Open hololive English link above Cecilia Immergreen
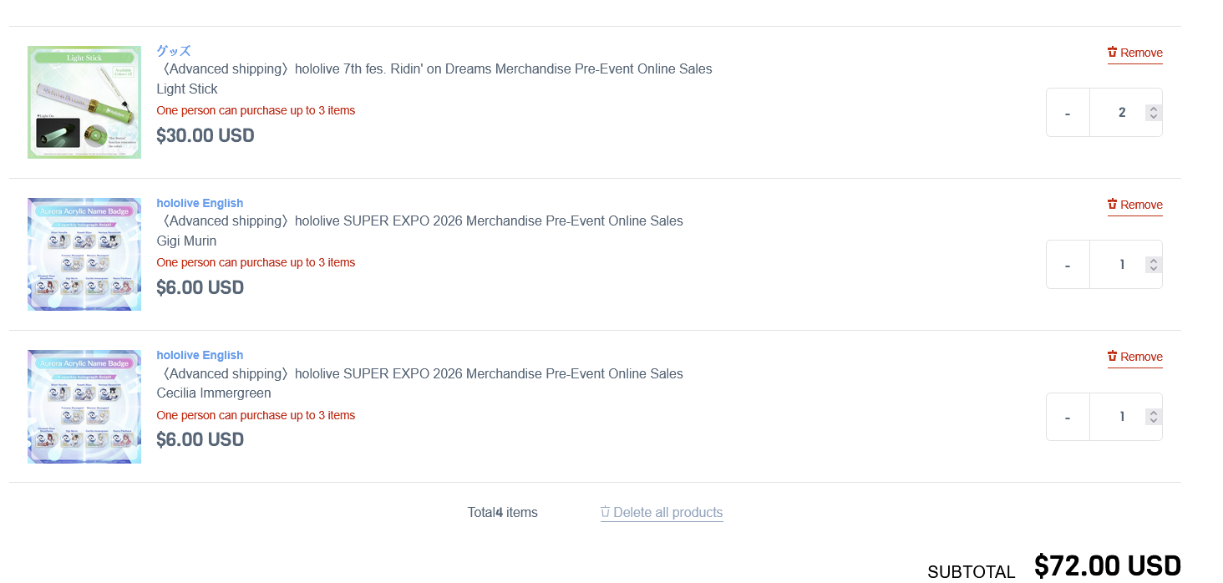1223x583 pixels. coord(200,355)
